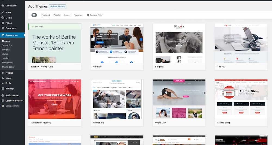Click the Yogic Lite theme name
The width and height of the screenshot is (272, 145).
click(160, 123)
